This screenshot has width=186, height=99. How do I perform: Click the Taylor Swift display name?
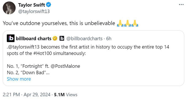31,5
